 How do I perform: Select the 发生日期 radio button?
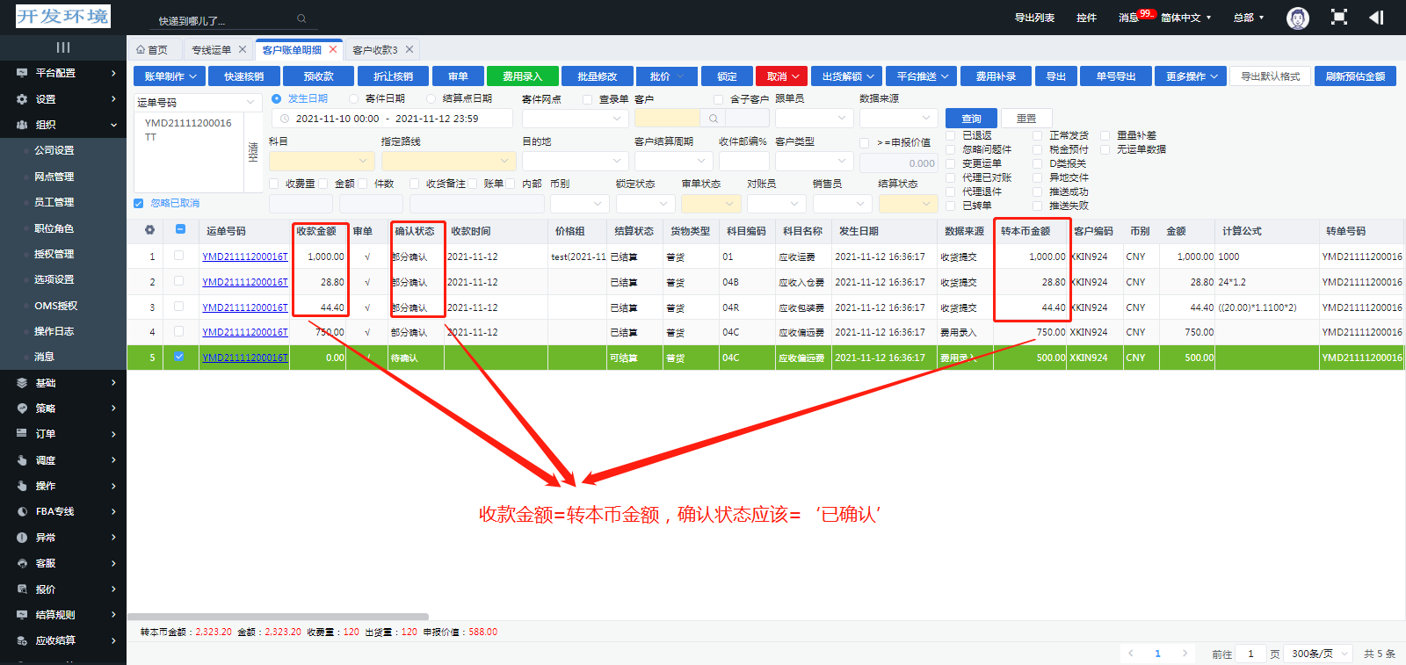(x=276, y=98)
